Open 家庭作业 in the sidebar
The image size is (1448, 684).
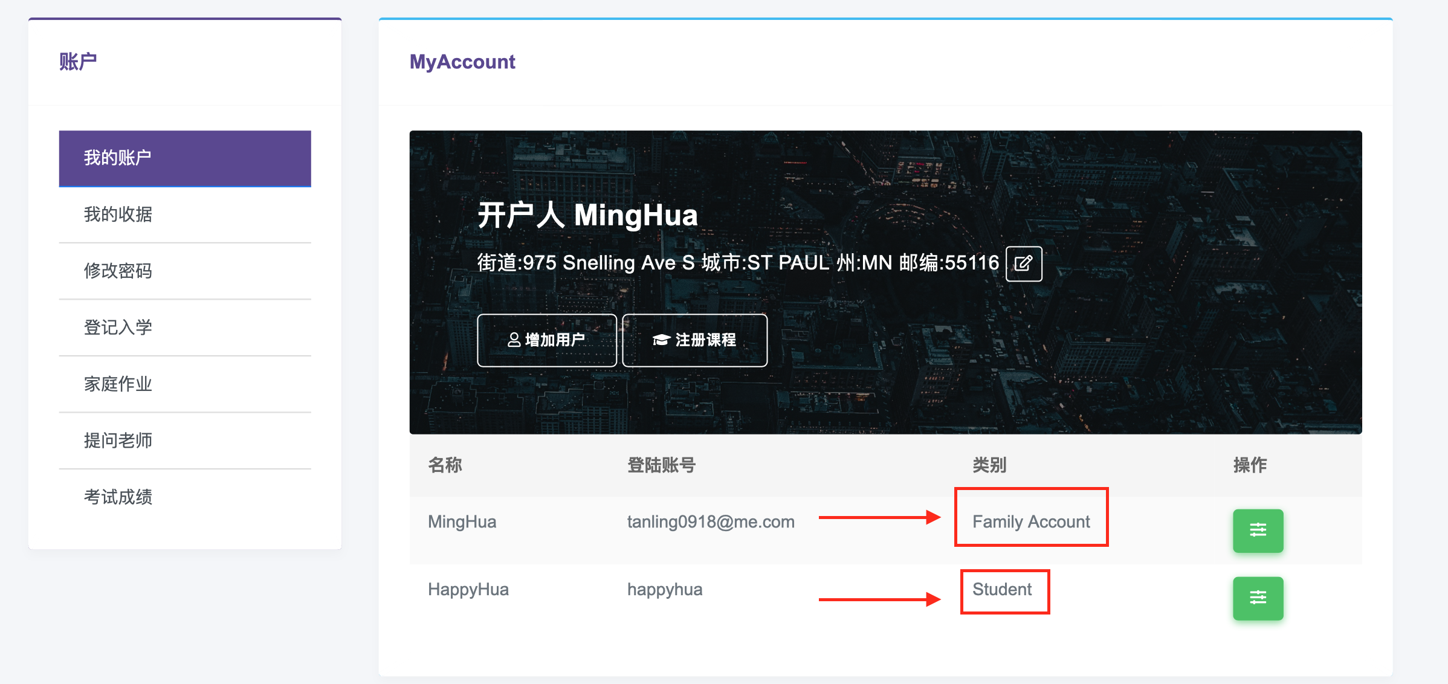[x=185, y=384]
